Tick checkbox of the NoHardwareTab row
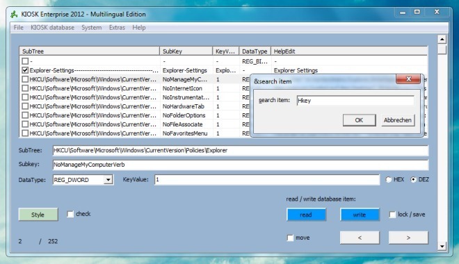The height and width of the screenshot is (264, 459). (x=25, y=106)
